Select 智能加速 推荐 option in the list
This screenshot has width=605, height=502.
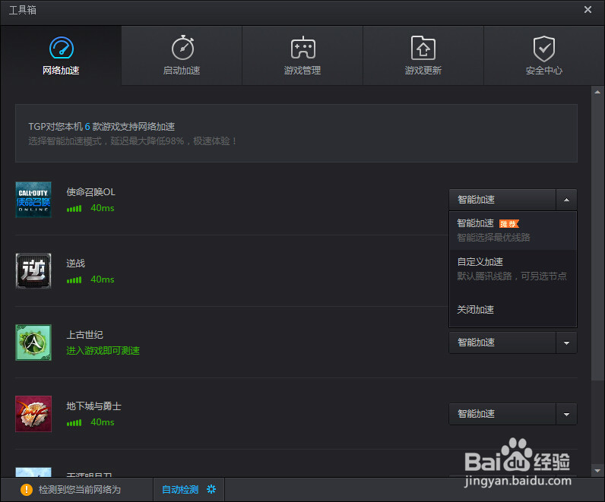click(x=513, y=231)
